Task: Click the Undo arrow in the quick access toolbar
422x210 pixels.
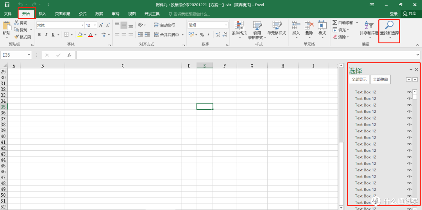Action: 20,5
